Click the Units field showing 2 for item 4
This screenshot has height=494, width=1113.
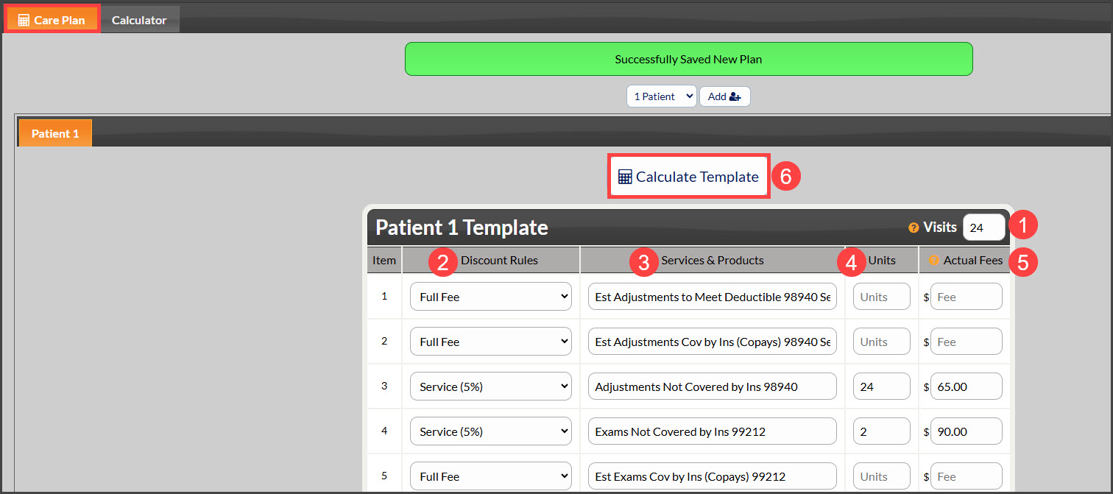click(x=882, y=431)
